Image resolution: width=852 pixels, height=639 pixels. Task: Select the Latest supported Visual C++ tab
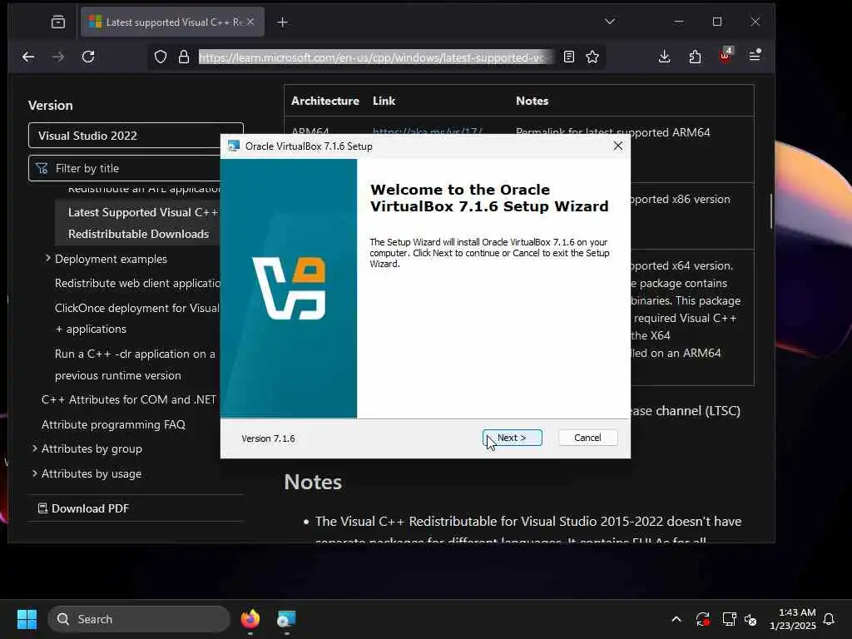click(x=172, y=22)
